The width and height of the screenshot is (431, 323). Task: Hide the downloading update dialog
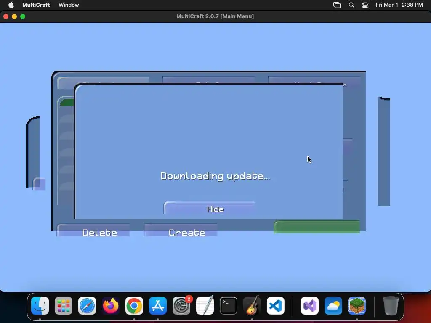(x=209, y=209)
